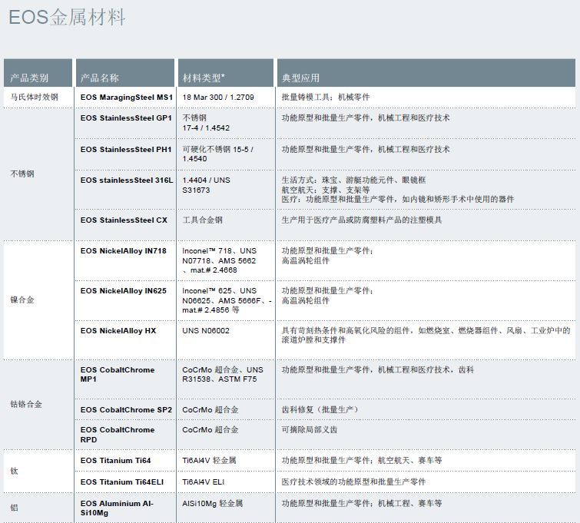This screenshot has width=580, height=523.
Task: Select EOS CobaltChrome RPD product name
Action: click(x=118, y=435)
